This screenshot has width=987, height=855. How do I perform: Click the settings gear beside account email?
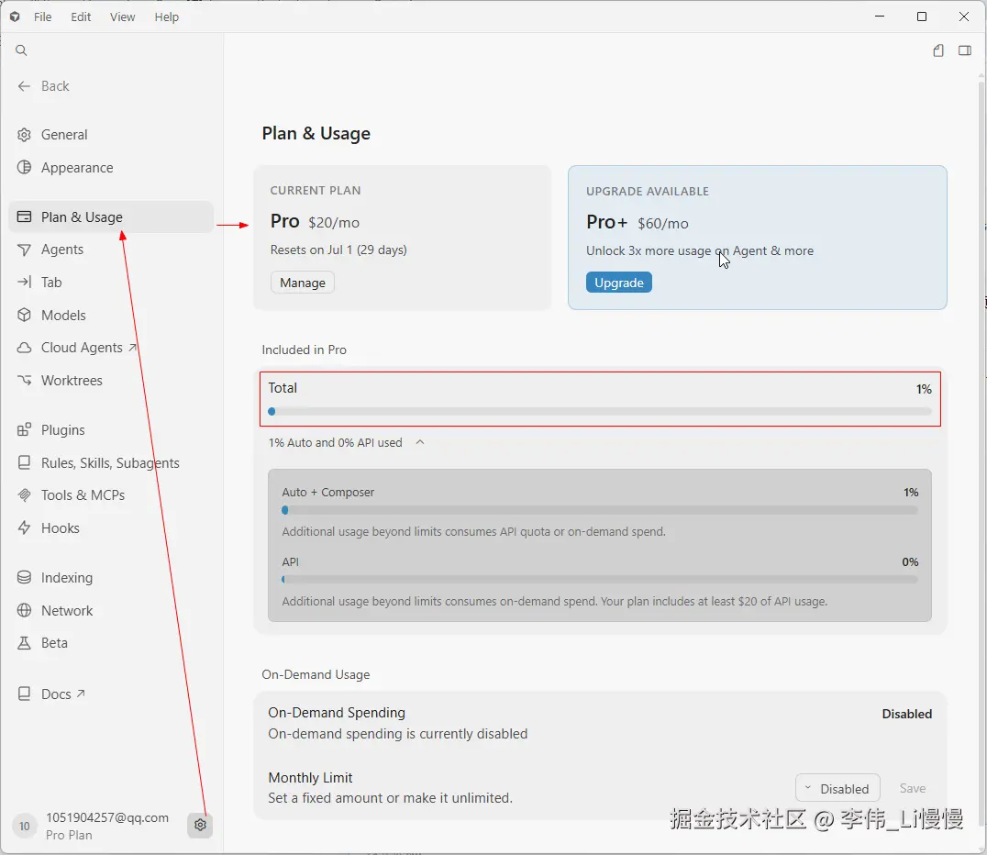(200, 825)
